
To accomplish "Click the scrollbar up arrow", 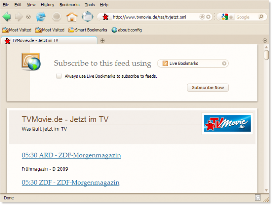I will [266, 47].
